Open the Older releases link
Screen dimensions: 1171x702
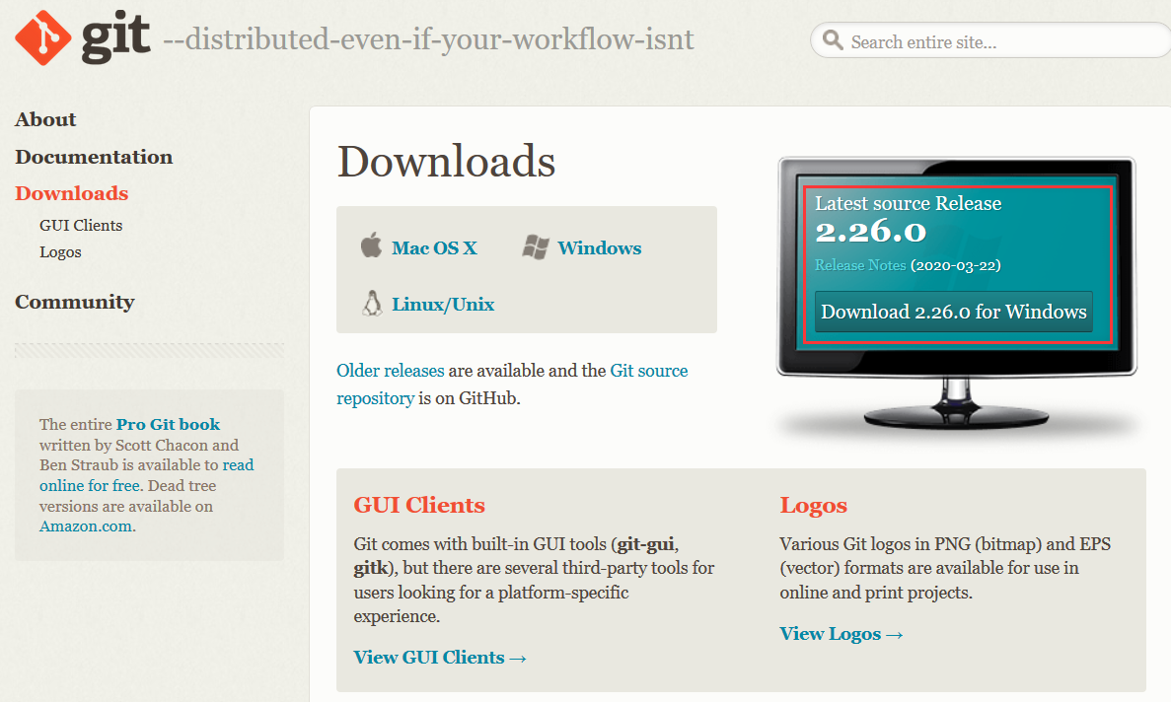[390, 371]
